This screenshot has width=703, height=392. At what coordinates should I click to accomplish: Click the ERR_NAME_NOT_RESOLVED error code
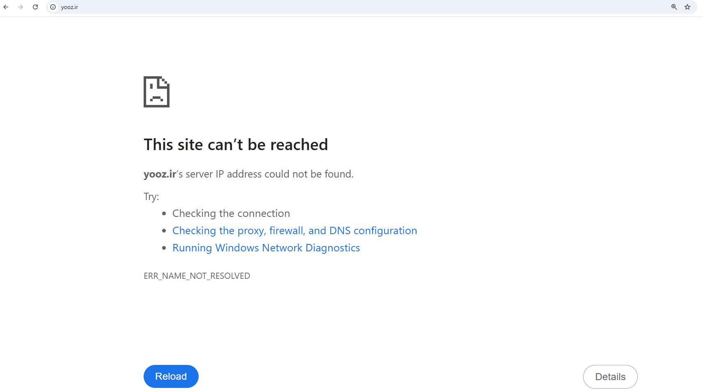[197, 276]
